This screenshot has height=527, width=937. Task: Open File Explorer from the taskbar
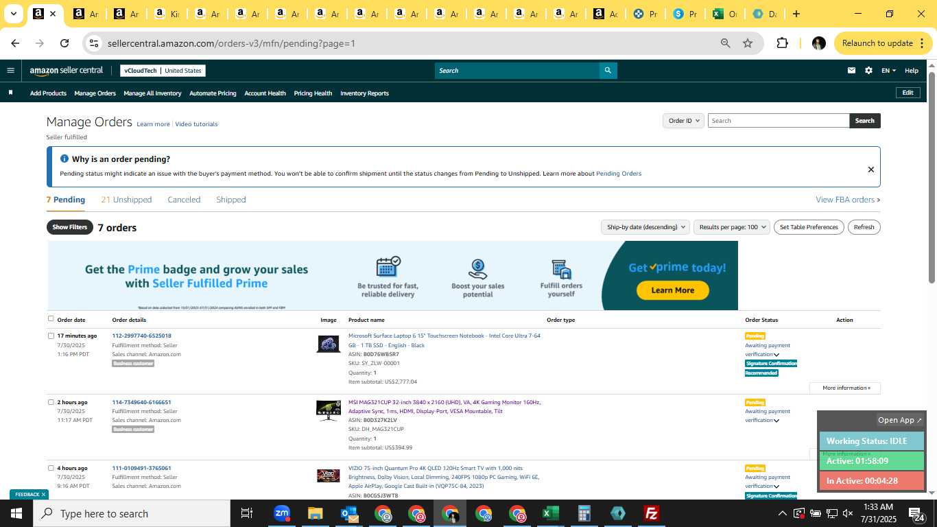click(x=315, y=513)
